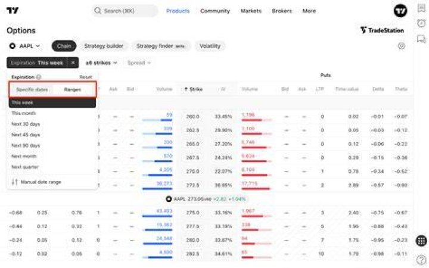This screenshot has height=268, width=429.
Task: Select the Chain tab
Action: click(x=64, y=46)
